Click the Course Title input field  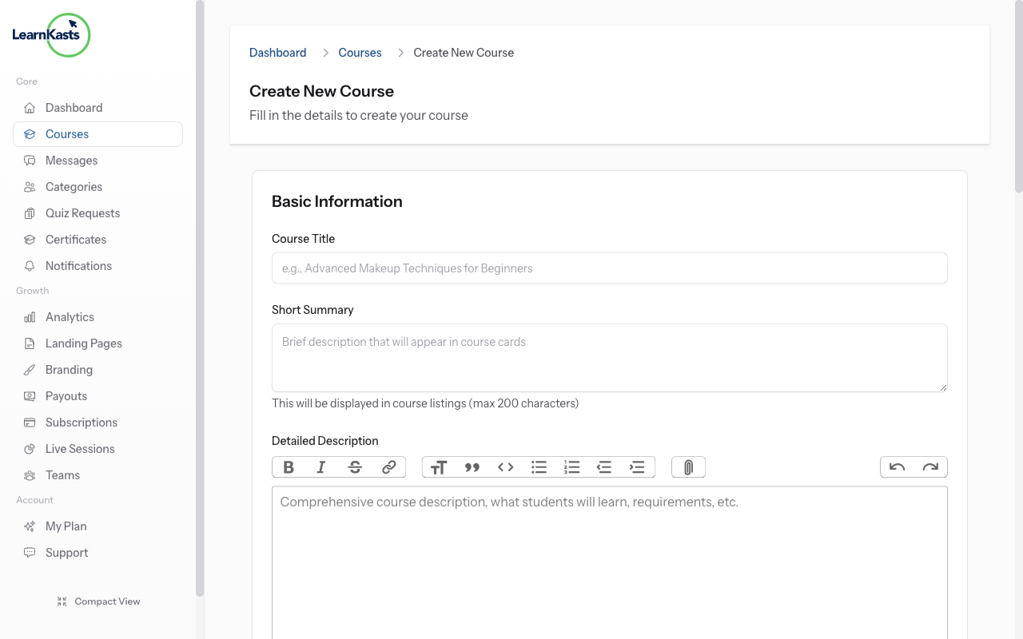tap(609, 268)
